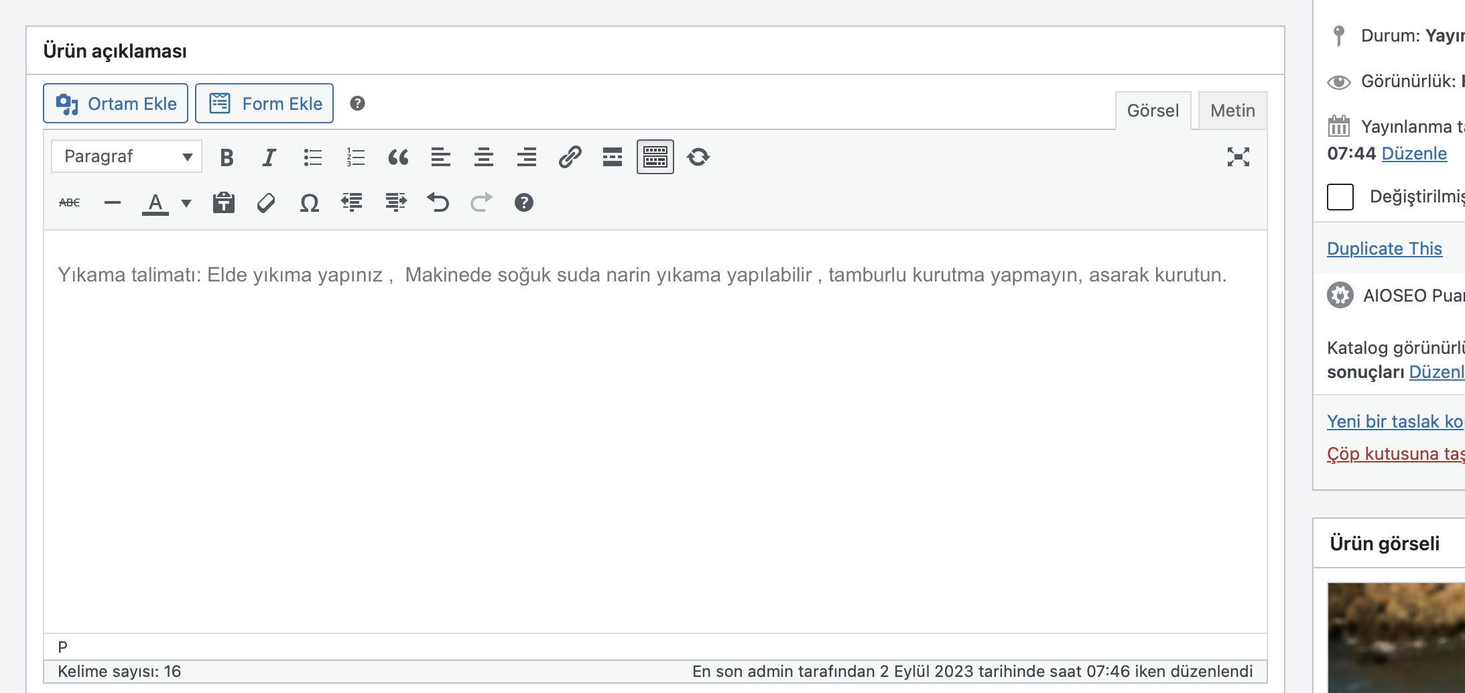Open the text color picker arrow

pos(186,202)
